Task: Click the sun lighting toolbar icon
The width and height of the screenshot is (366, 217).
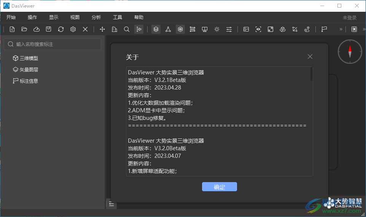Action: (217, 29)
